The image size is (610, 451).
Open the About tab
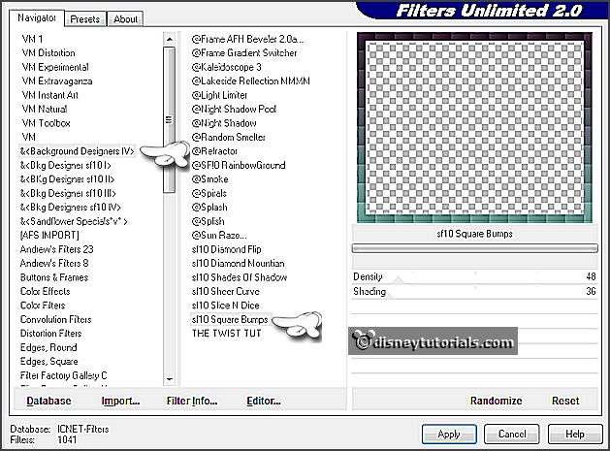coord(125,19)
